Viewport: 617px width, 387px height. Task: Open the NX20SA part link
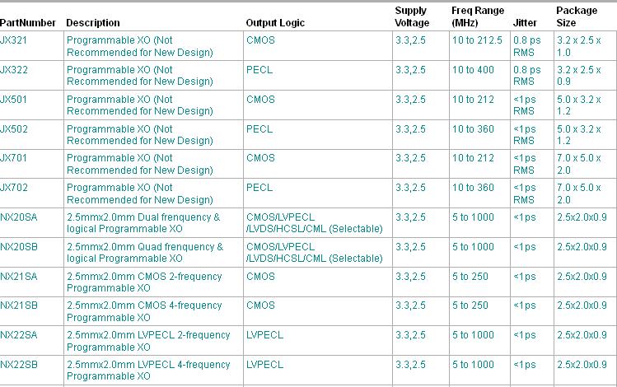click(18, 217)
